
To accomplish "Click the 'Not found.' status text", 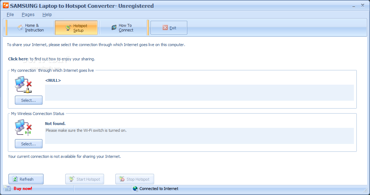I will [x=55, y=124].
